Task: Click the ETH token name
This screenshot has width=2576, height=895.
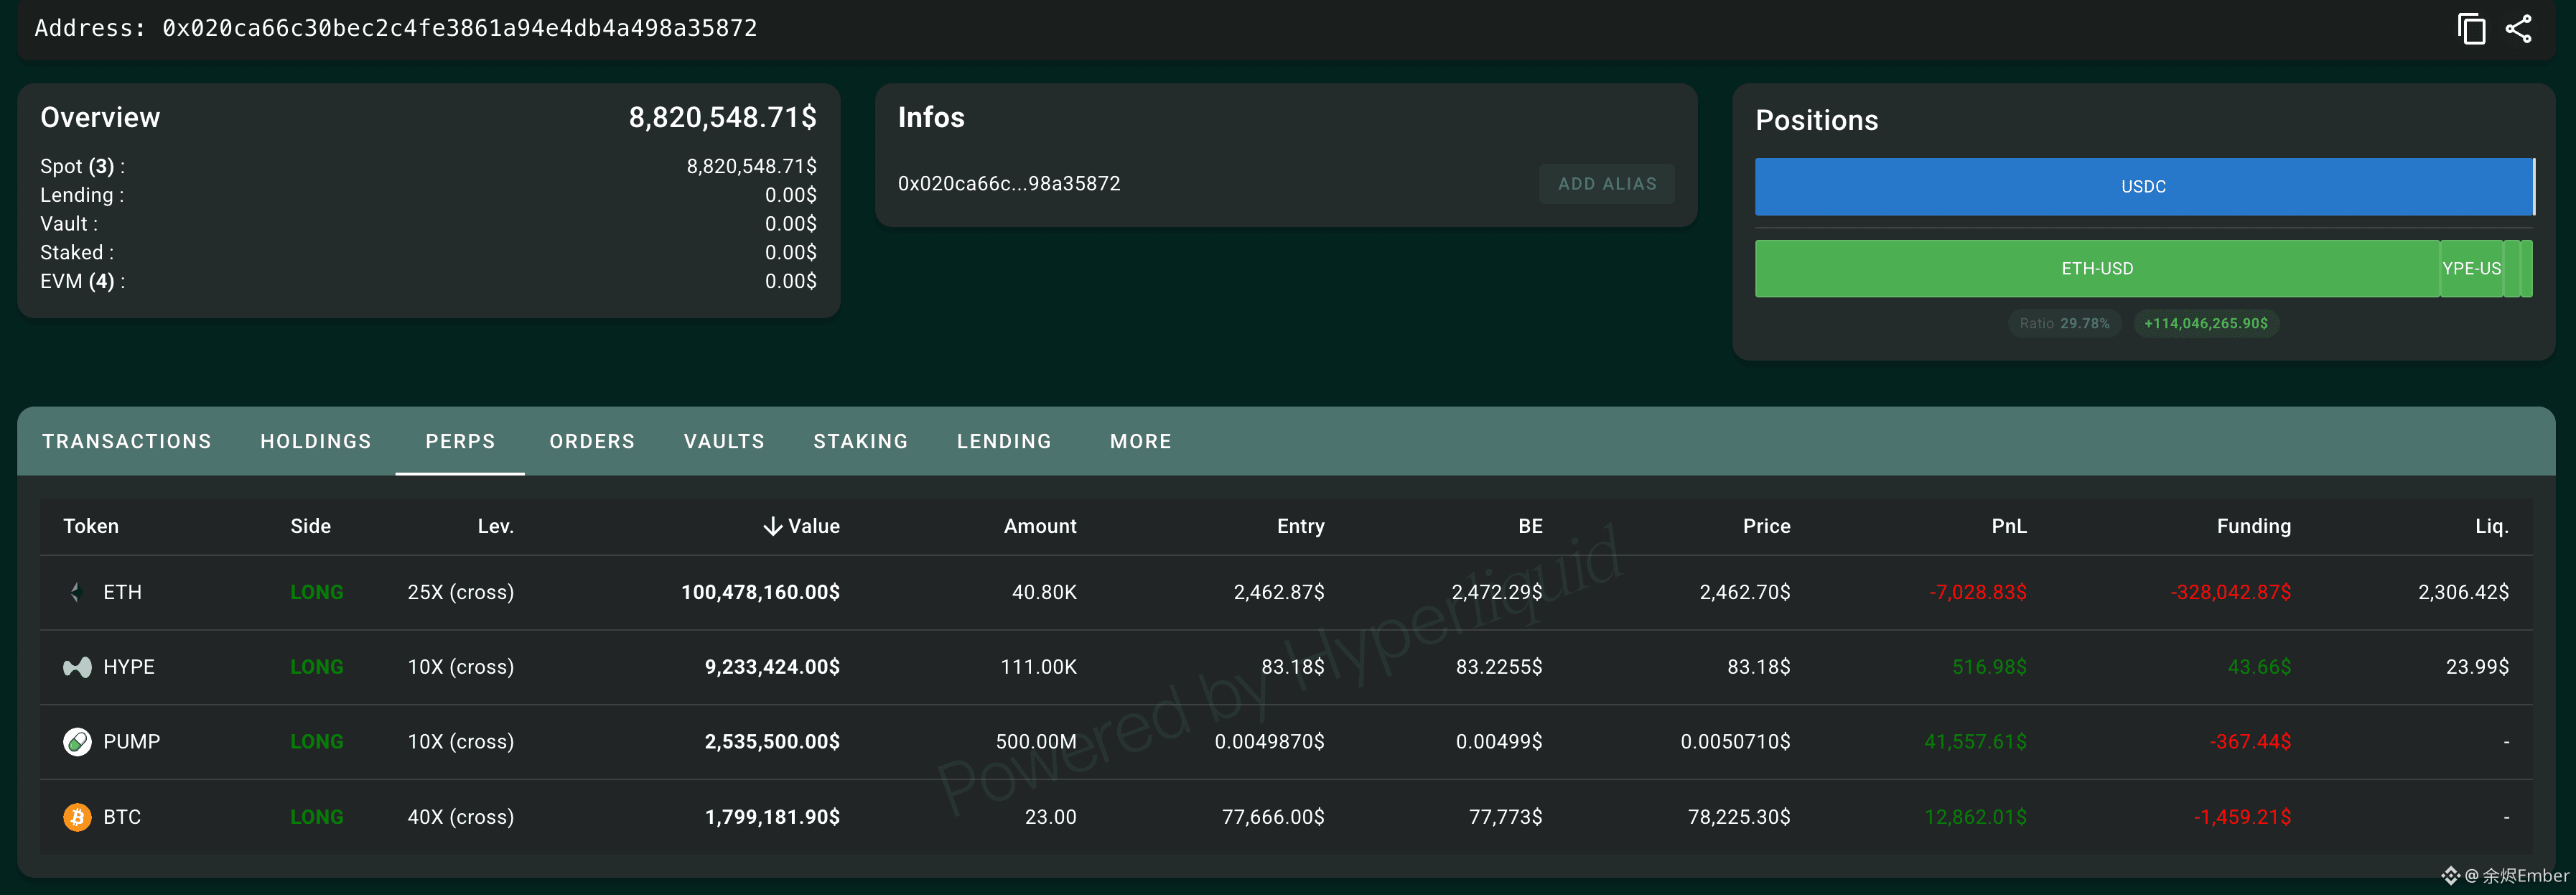Action: click(122, 592)
